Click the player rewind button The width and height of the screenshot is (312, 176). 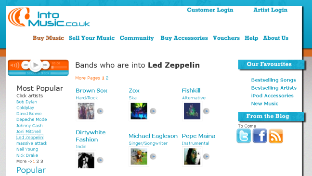26,65
